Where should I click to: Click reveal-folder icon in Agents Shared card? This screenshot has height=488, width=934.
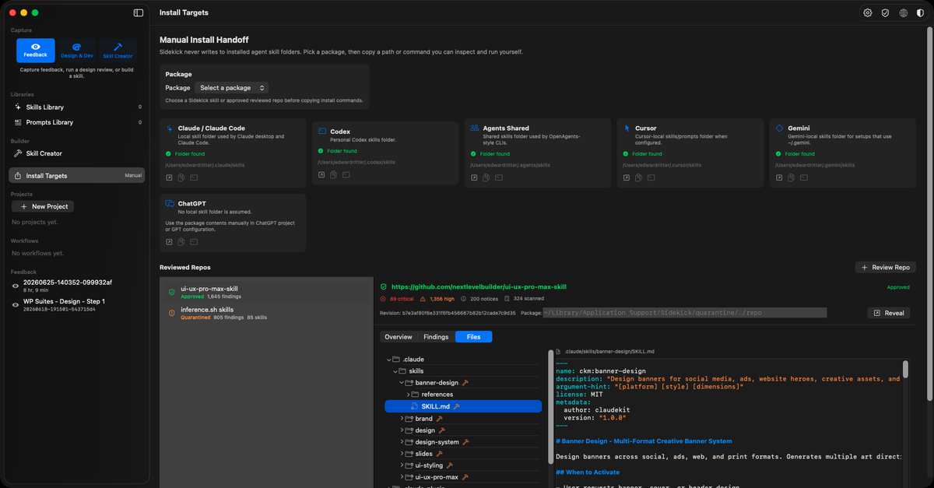click(475, 177)
